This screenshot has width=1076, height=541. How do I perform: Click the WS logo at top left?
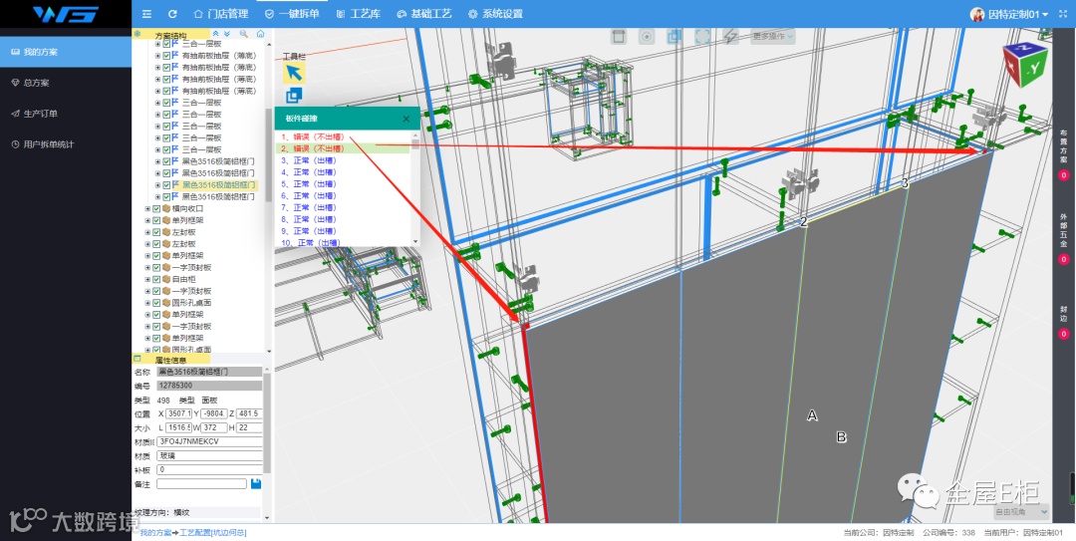[66, 14]
